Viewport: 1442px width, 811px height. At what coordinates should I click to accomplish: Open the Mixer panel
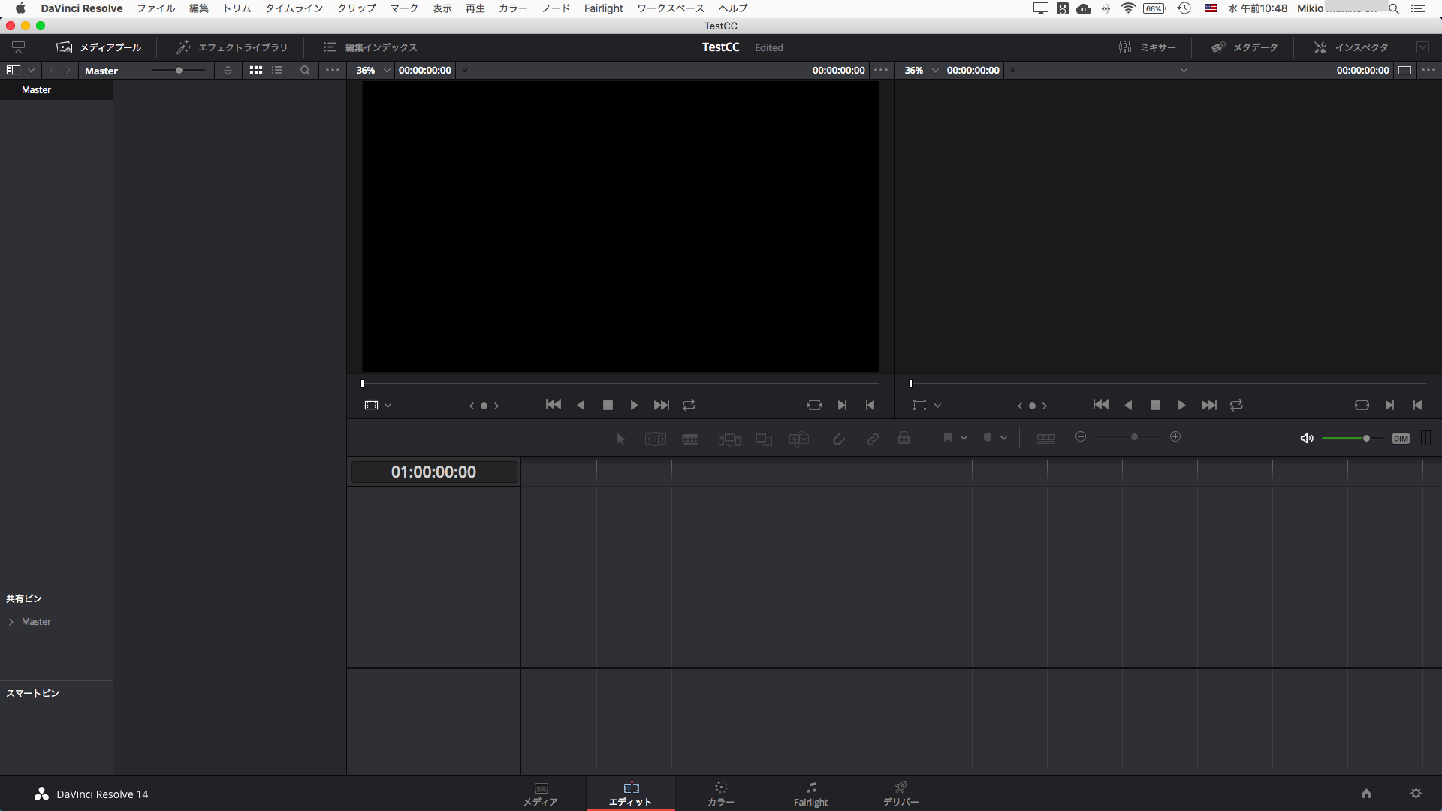click(1147, 47)
